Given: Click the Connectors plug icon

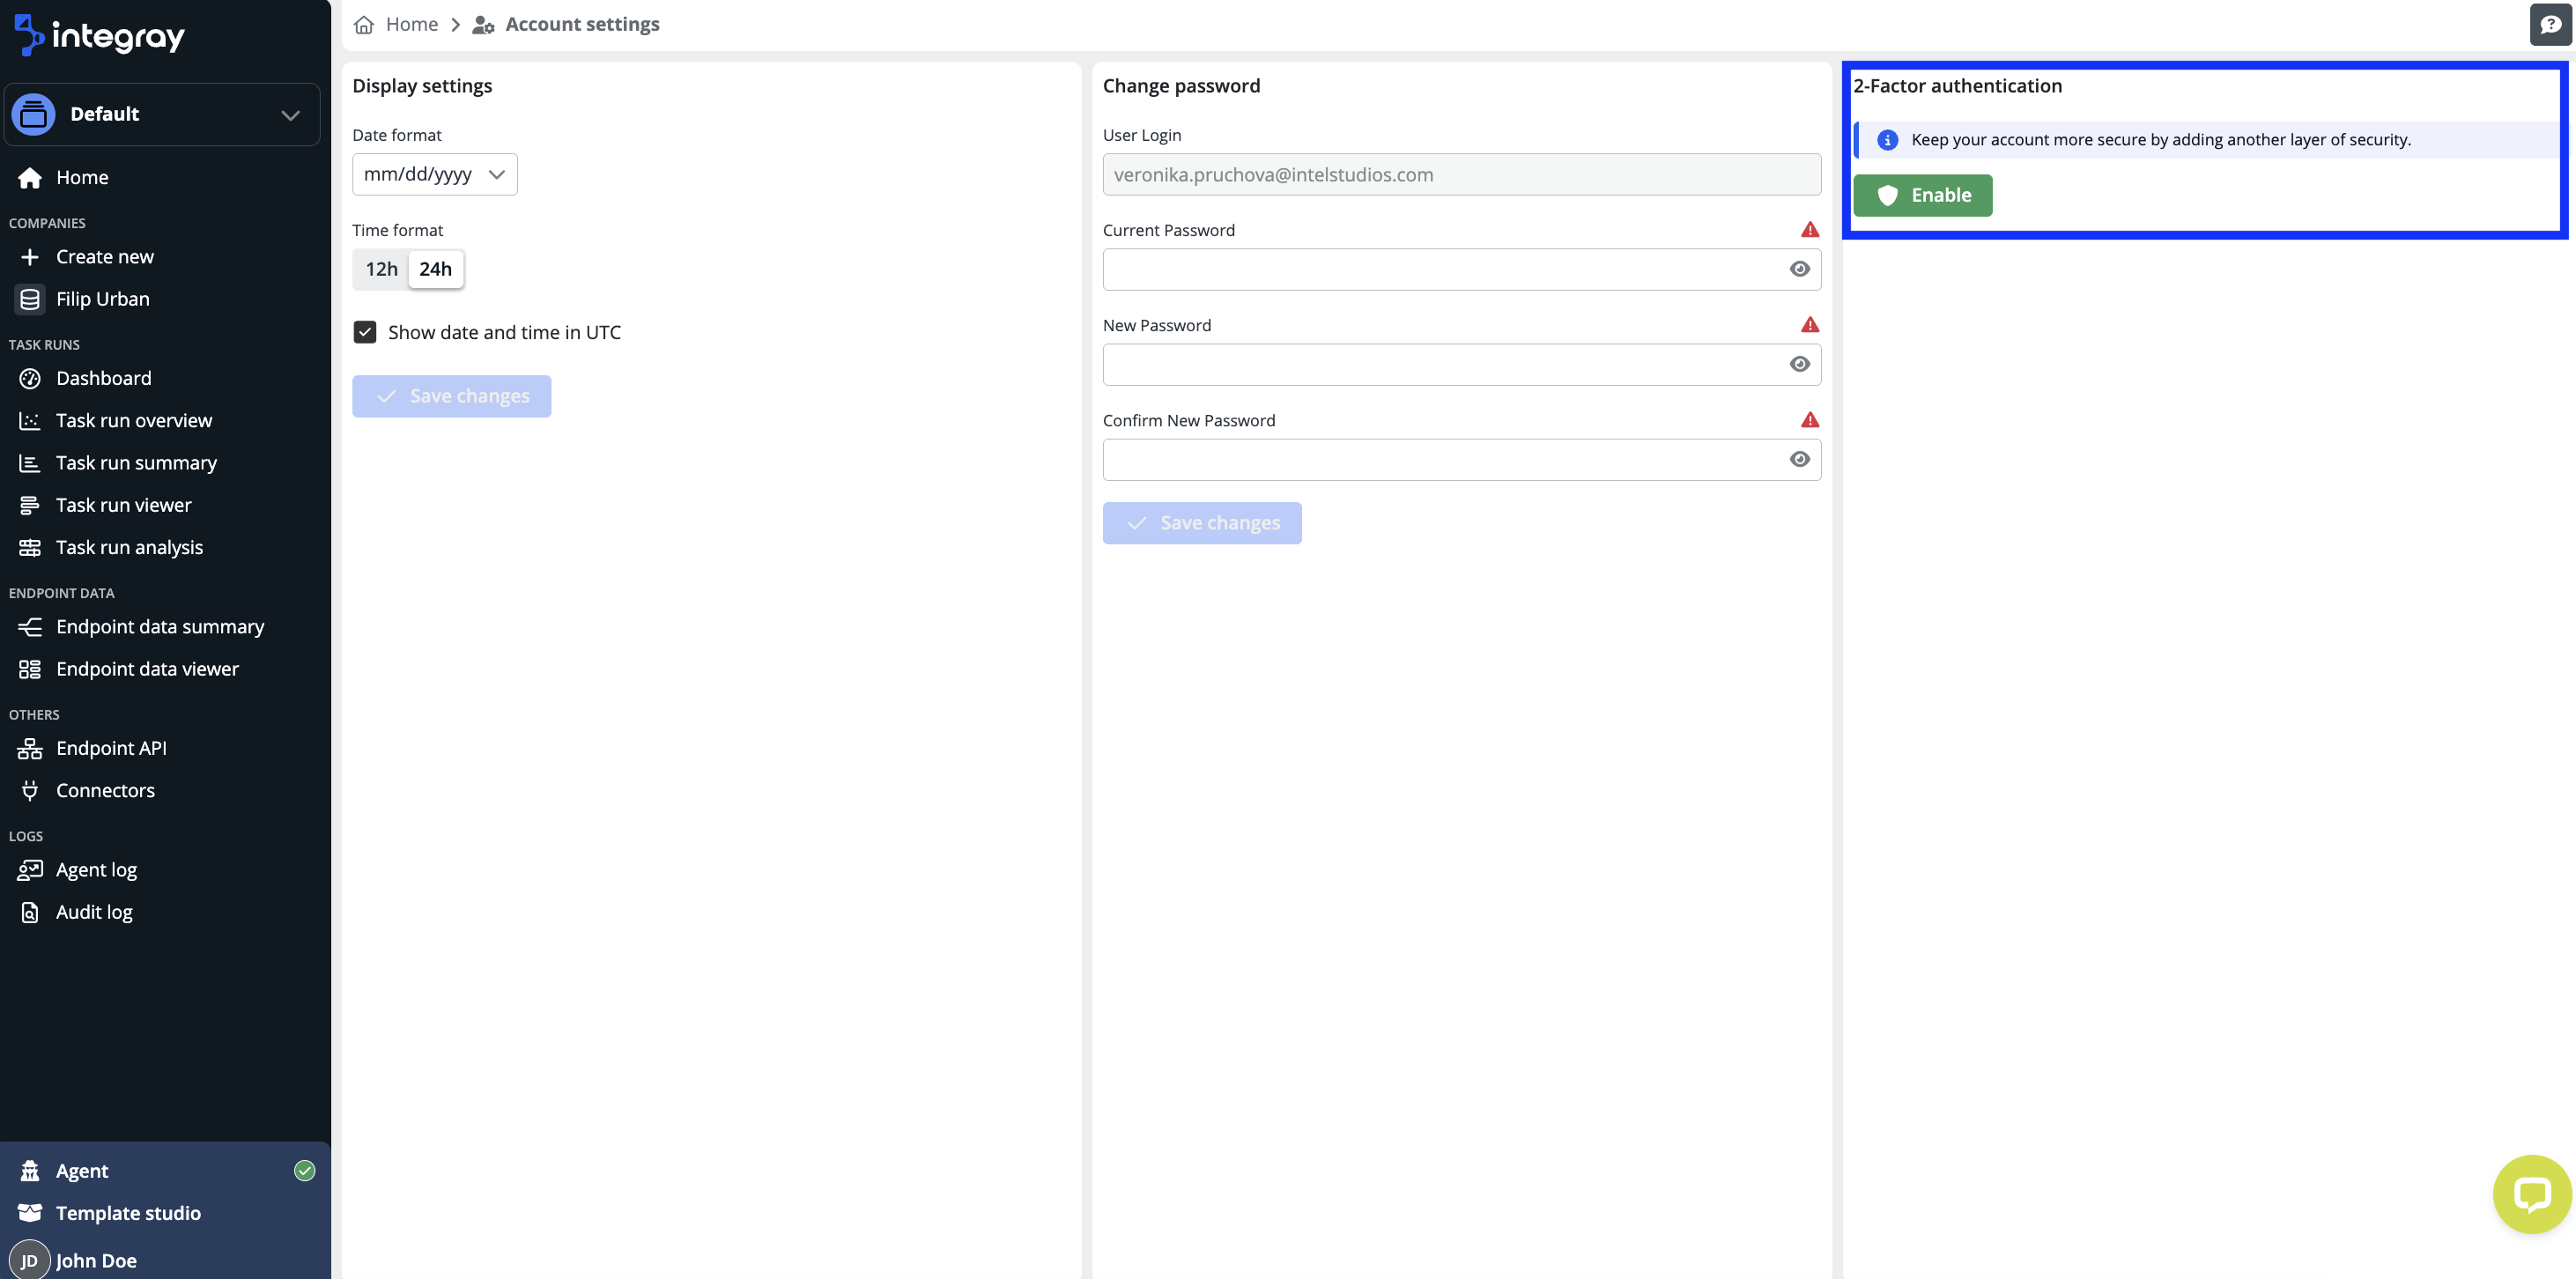Looking at the screenshot, I should coord(30,790).
